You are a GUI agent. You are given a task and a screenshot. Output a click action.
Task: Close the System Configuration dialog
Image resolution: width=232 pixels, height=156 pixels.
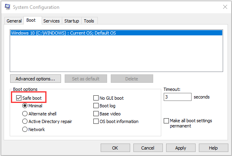point(225,7)
